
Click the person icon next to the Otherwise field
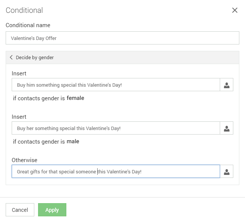pyautogui.click(x=227, y=172)
